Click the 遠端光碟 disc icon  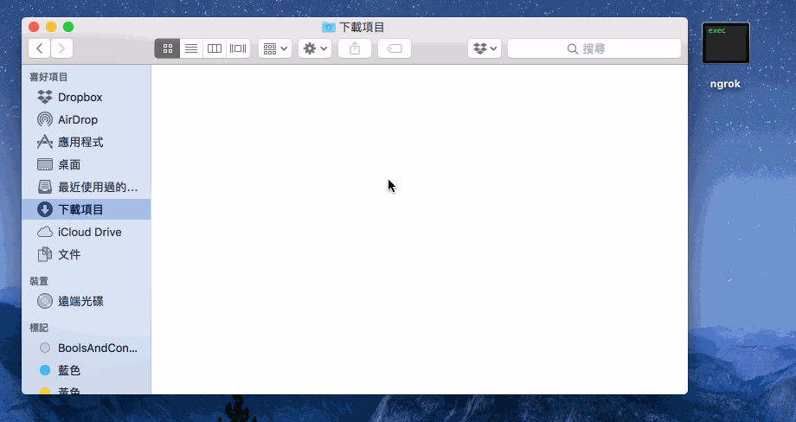click(45, 301)
